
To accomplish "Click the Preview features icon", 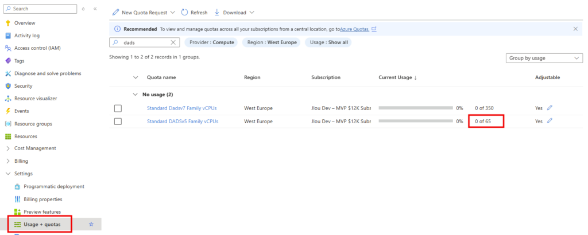I will point(17,212).
